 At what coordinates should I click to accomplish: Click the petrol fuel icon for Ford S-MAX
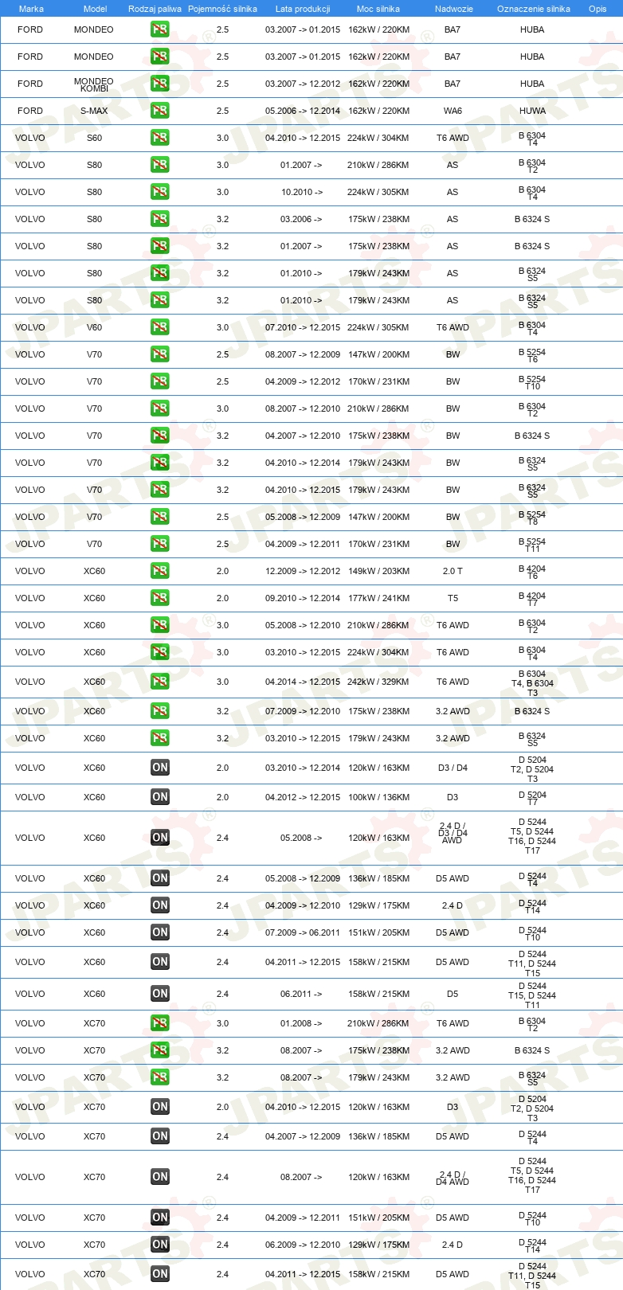[160, 111]
